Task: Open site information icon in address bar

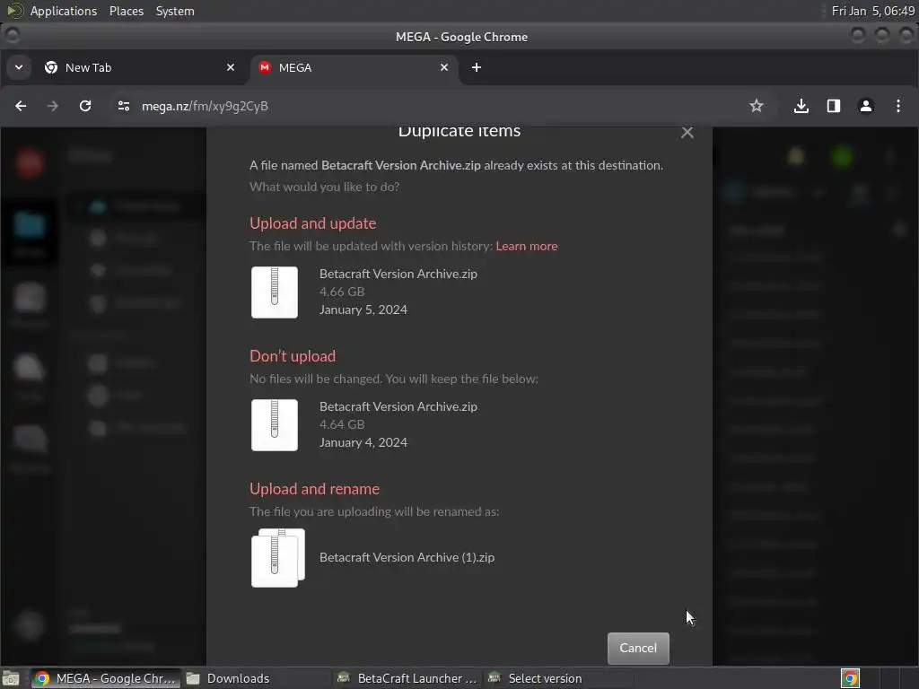Action: 124,106
